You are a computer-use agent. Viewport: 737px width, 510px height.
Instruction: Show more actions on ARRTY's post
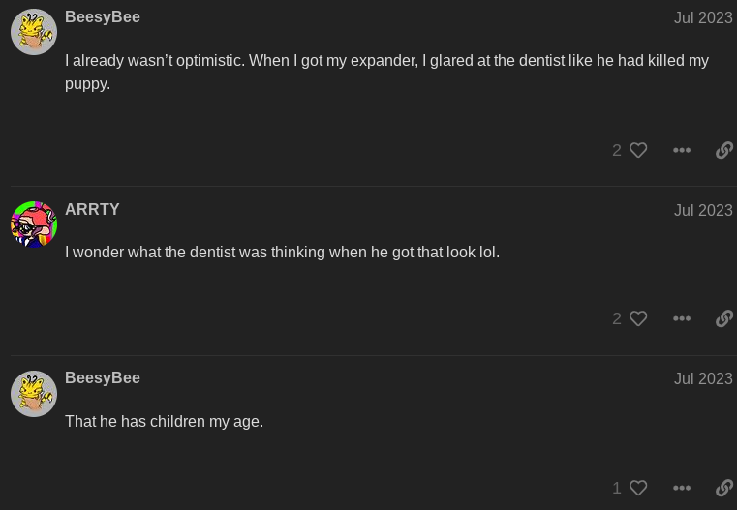(682, 318)
